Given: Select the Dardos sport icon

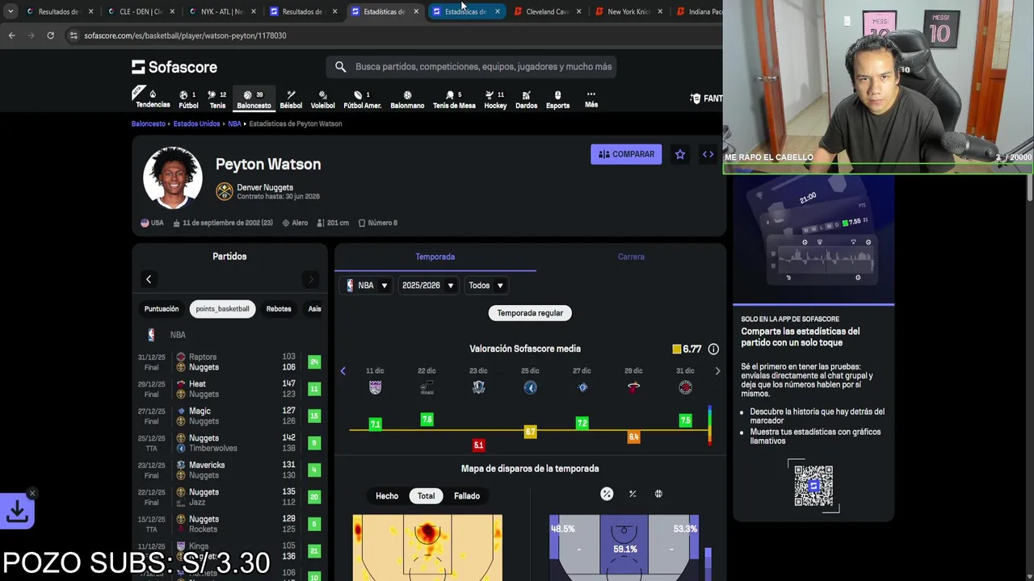Looking at the screenshot, I should (526, 99).
